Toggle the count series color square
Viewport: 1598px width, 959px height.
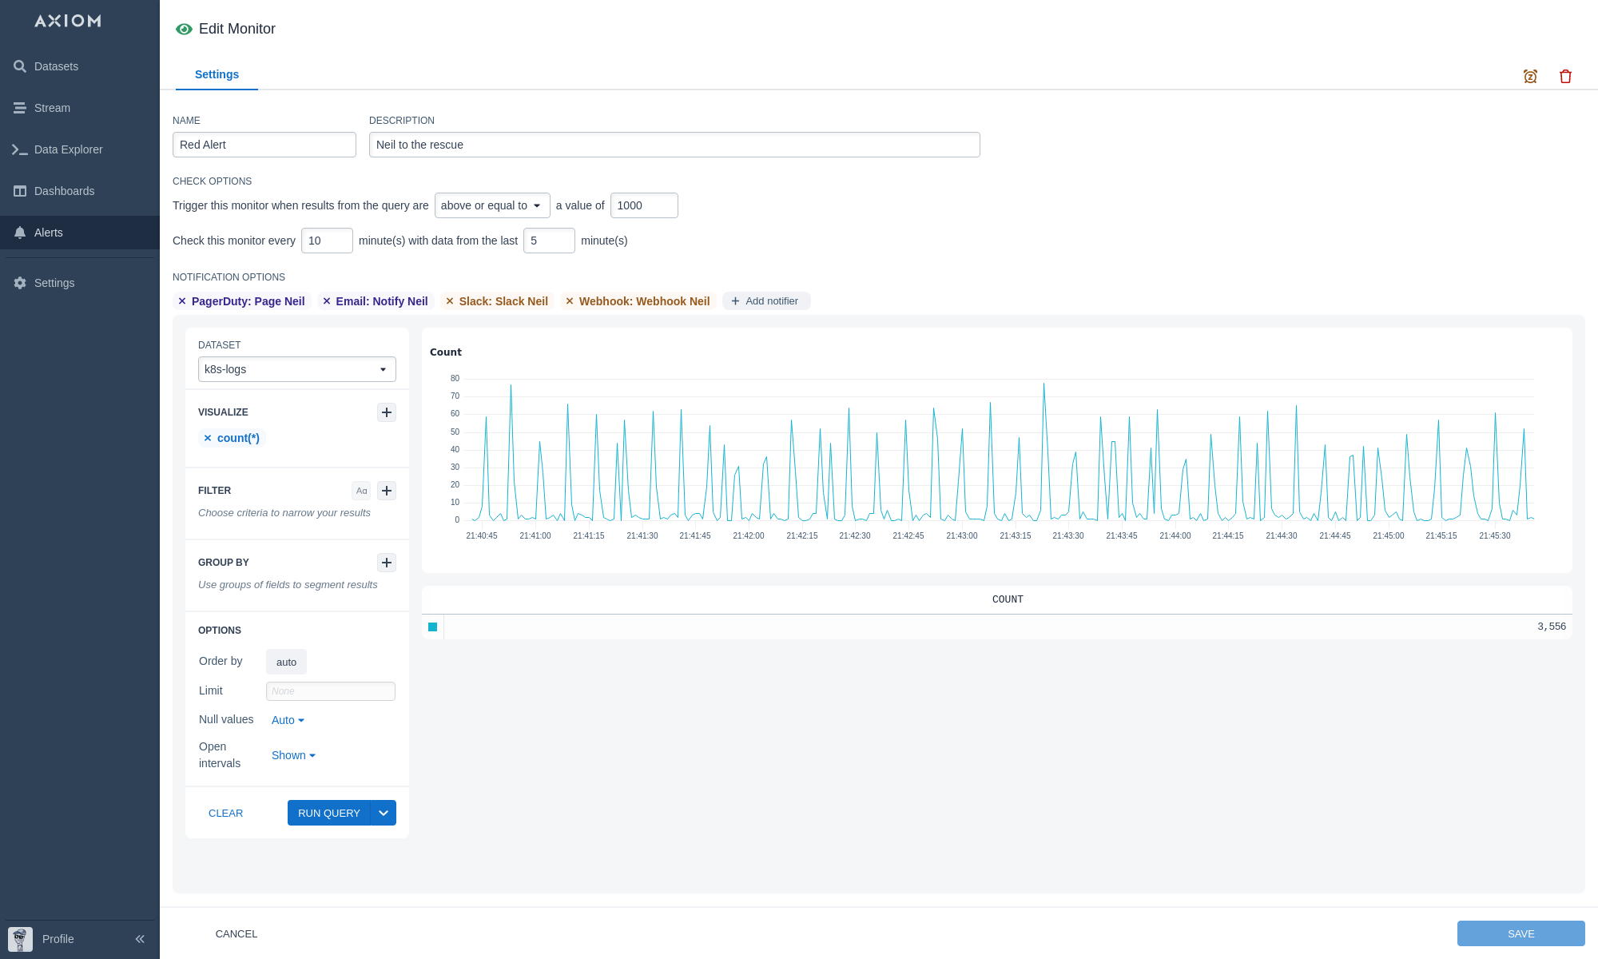(432, 627)
